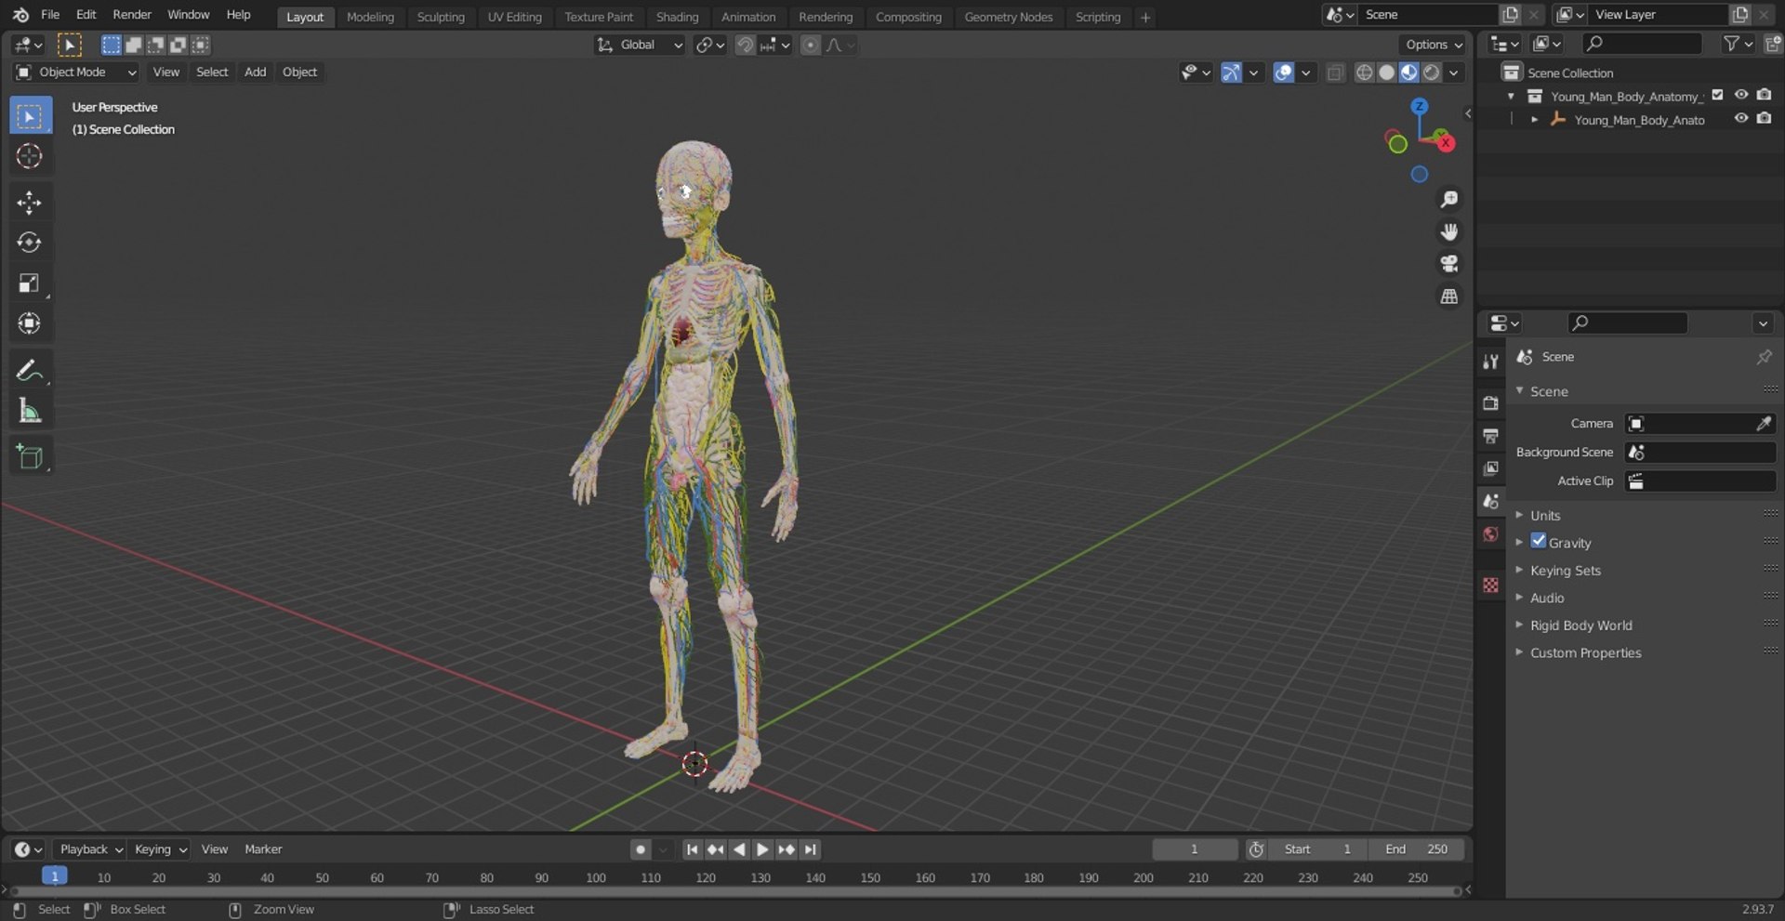Image resolution: width=1785 pixels, height=921 pixels.
Task: Toggle Young_Man_Body_Anatomy collection exclude checkbox
Action: tap(1717, 95)
